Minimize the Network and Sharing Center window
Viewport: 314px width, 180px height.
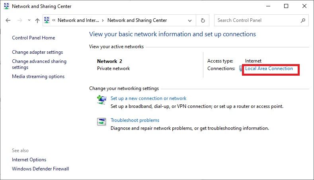click(268, 6)
